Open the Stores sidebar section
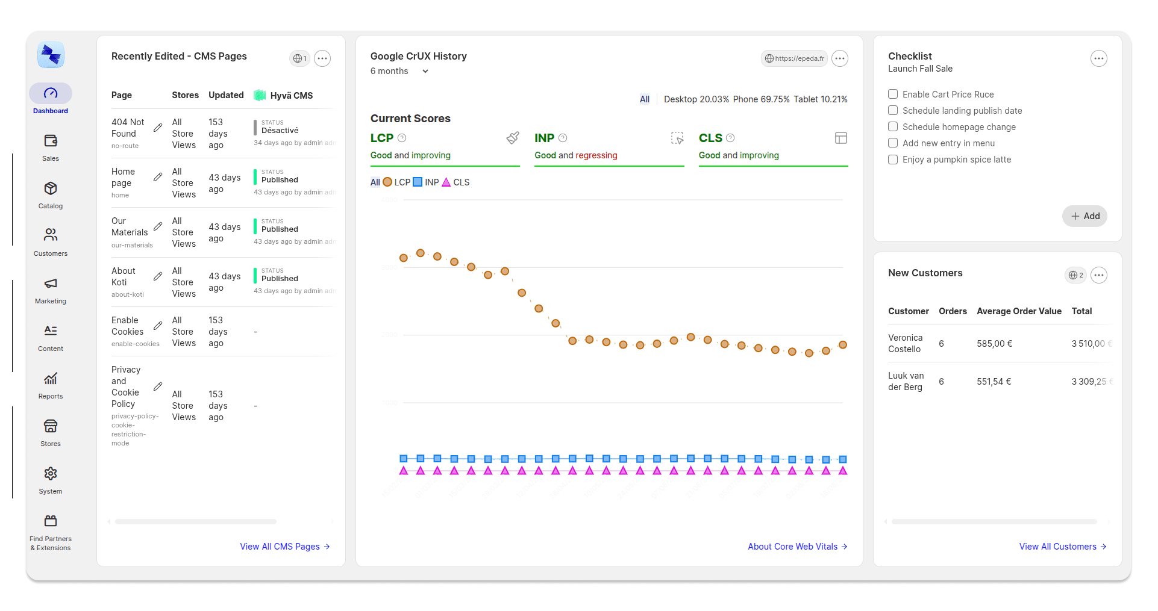 pyautogui.click(x=51, y=432)
